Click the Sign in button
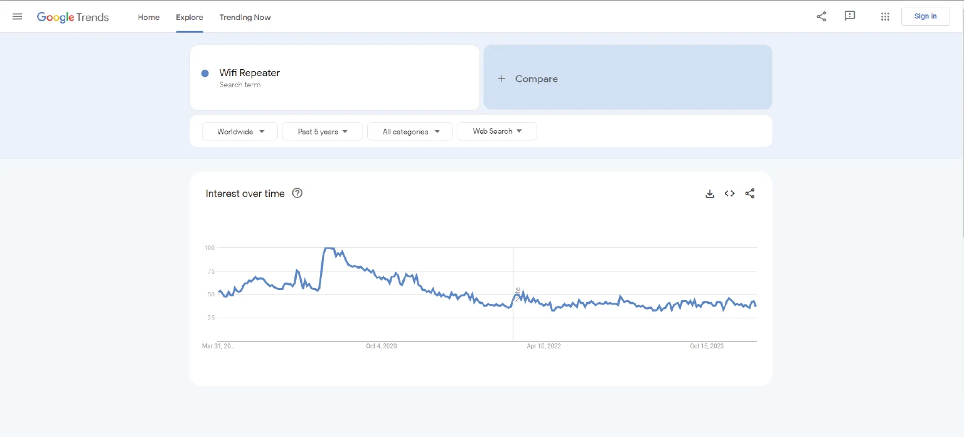 (925, 16)
